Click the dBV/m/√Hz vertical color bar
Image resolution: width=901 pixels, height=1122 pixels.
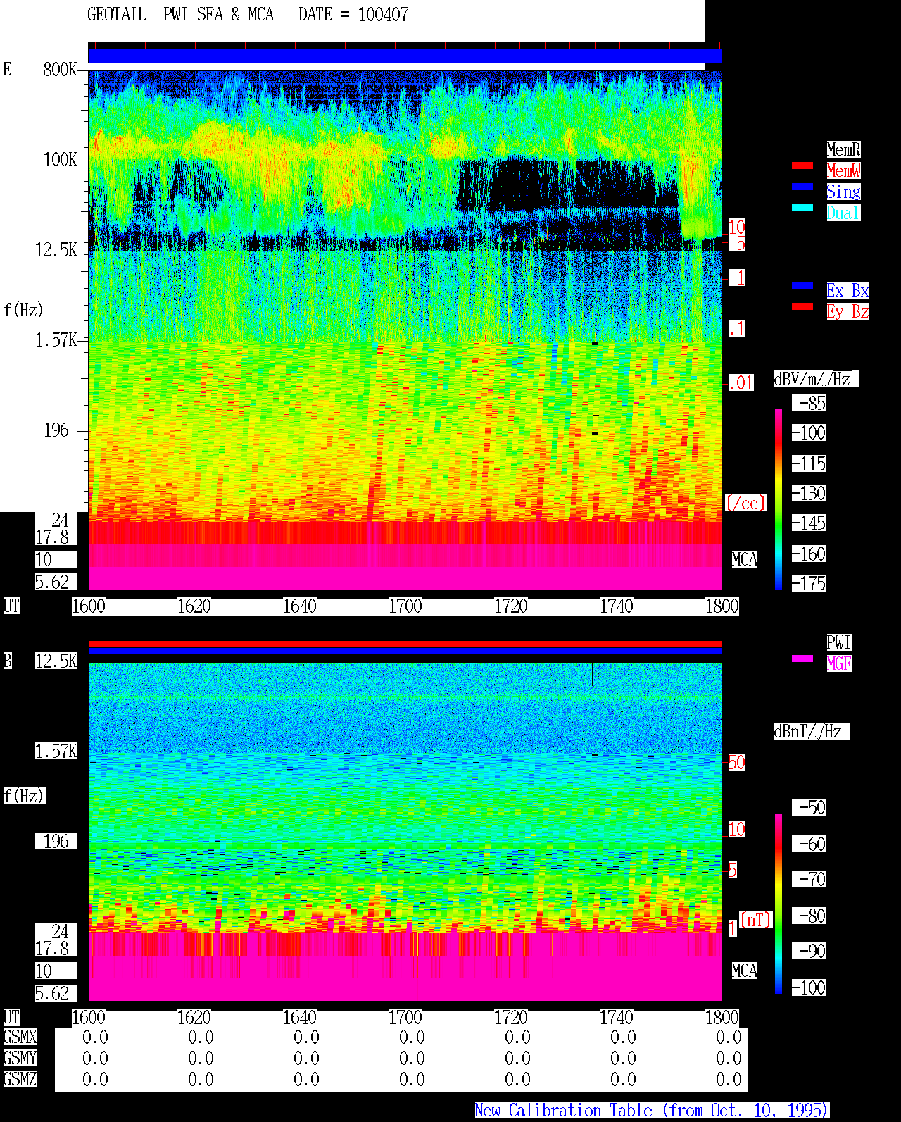779,499
